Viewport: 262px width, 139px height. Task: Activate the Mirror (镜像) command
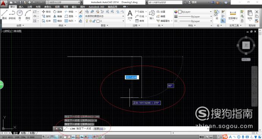point(58,16)
